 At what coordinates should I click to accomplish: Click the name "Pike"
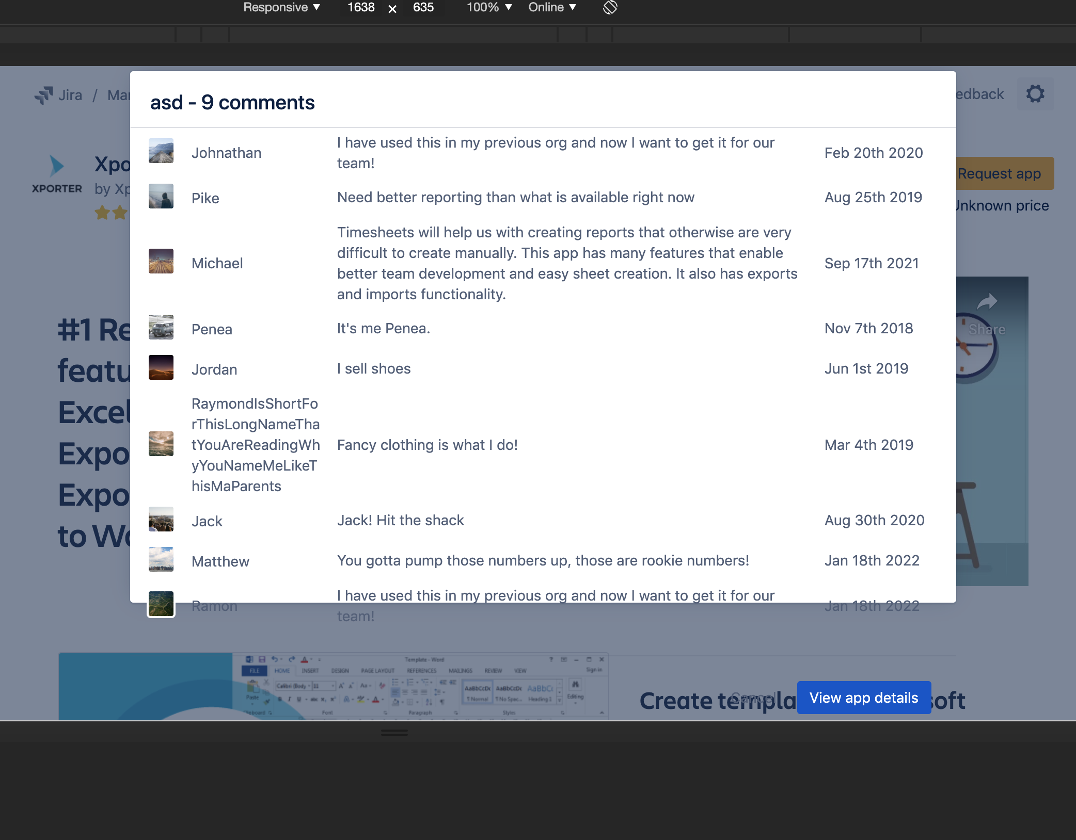[205, 198]
